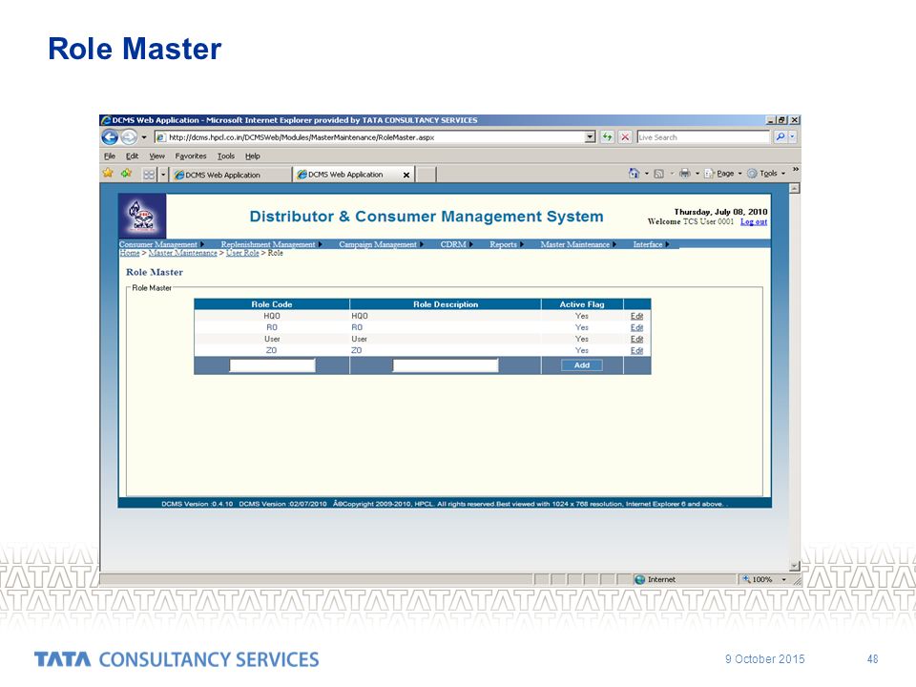916x687 pixels.
Task: Open the Replenishment Management menu
Action: 272,244
